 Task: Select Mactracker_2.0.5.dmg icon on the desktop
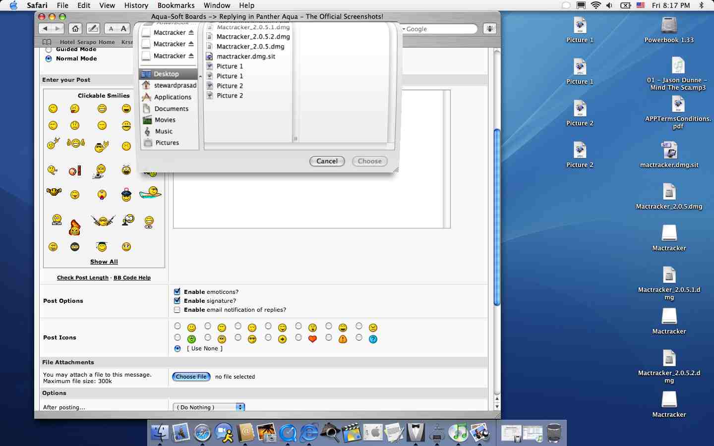pyautogui.click(x=669, y=192)
